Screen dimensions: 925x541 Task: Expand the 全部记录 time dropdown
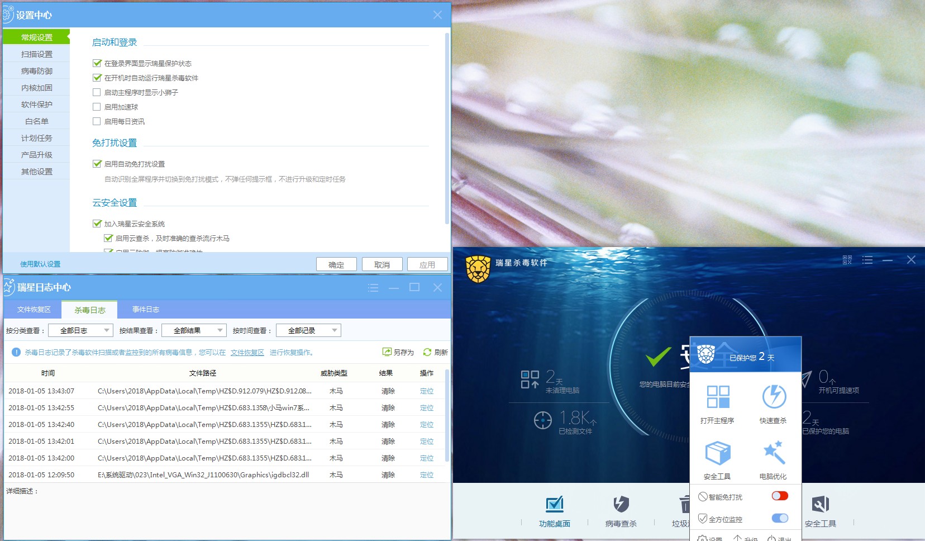click(308, 330)
